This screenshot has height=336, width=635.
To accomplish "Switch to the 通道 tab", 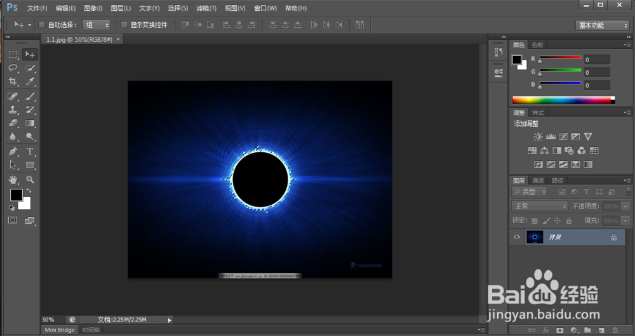I will click(538, 181).
